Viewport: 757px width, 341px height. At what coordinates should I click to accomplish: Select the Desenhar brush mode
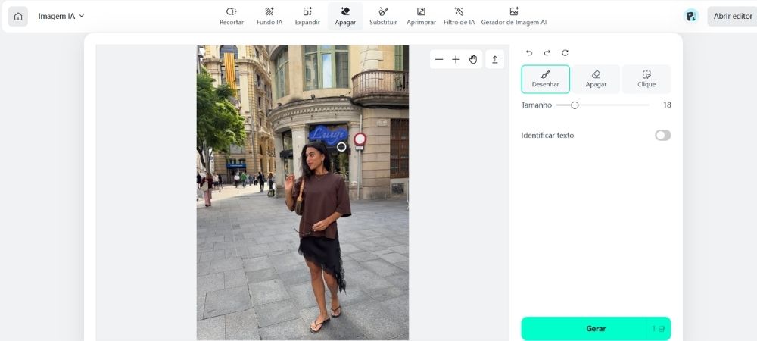coord(546,80)
